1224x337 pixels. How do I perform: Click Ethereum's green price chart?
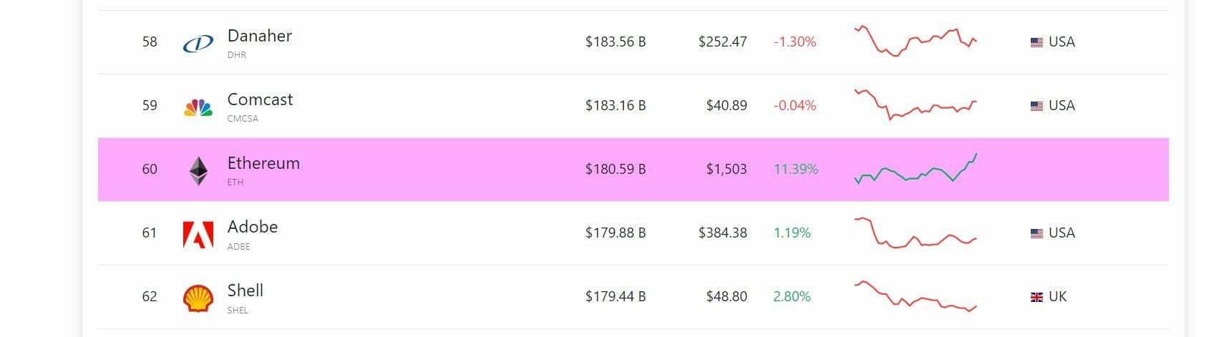[x=915, y=170]
